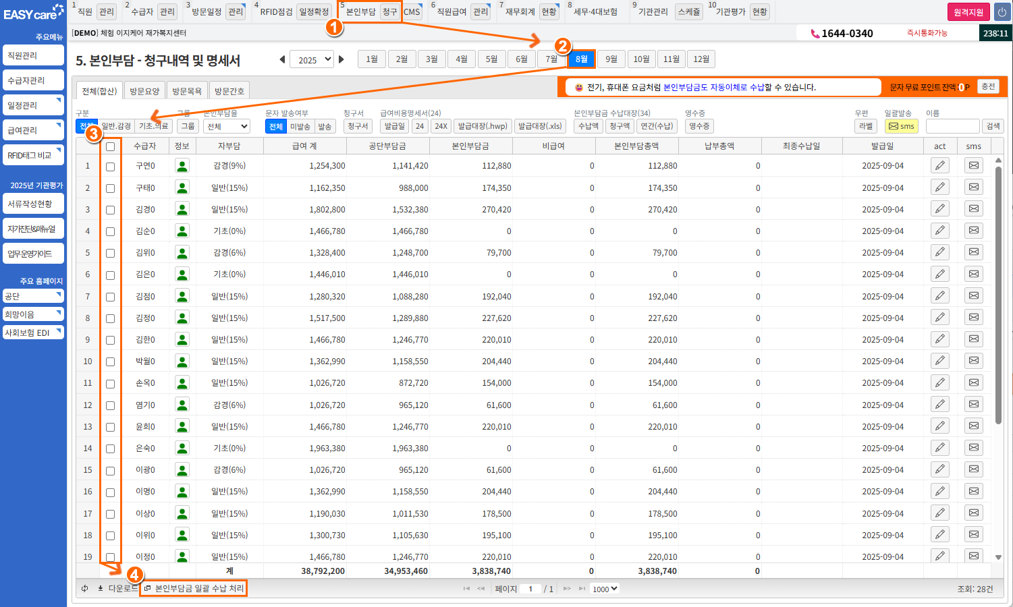Check the select-all checkbox in the header

point(110,146)
